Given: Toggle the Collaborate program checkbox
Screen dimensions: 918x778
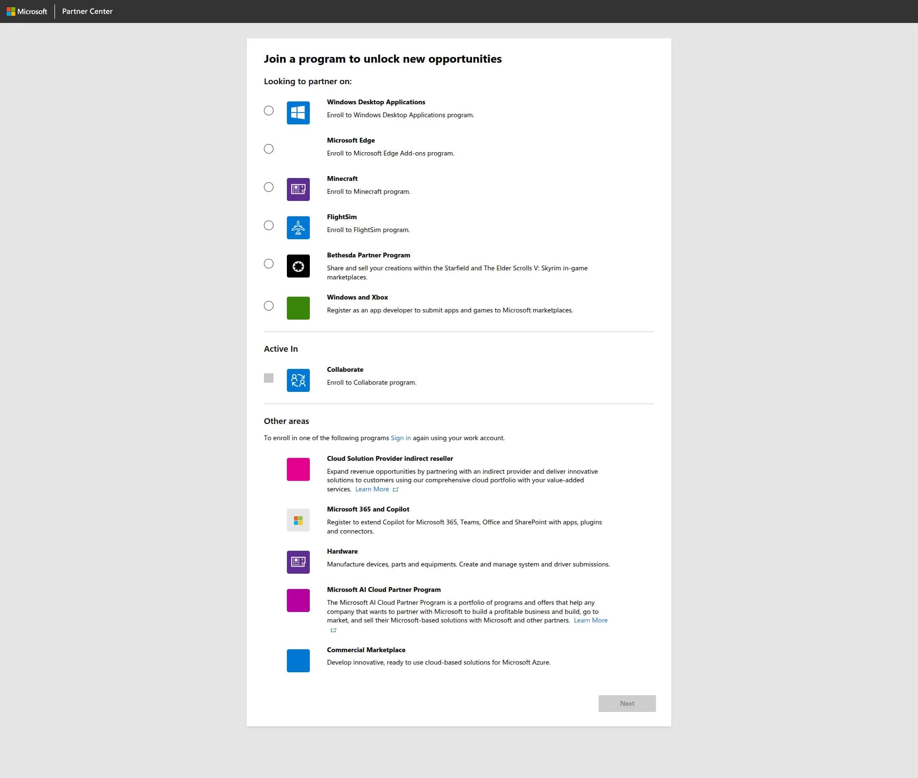Looking at the screenshot, I should coord(269,378).
